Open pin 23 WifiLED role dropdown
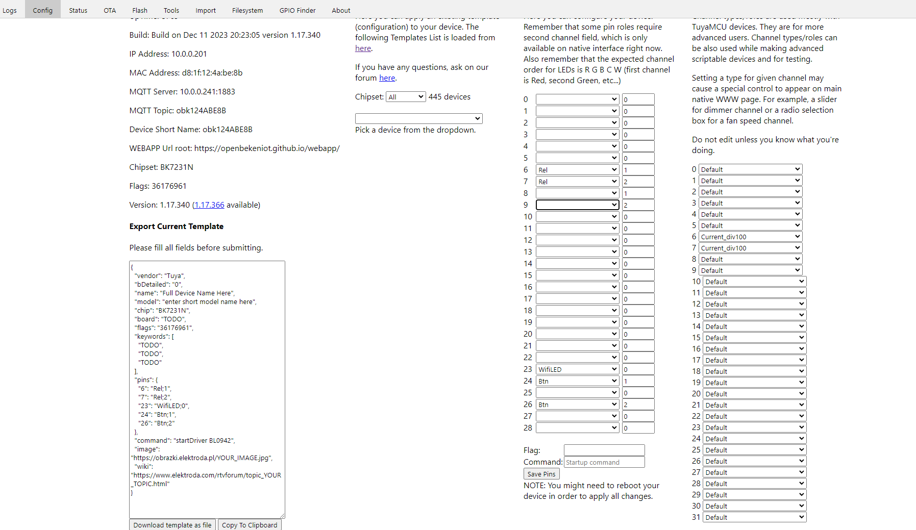916x530 pixels. click(x=578, y=369)
